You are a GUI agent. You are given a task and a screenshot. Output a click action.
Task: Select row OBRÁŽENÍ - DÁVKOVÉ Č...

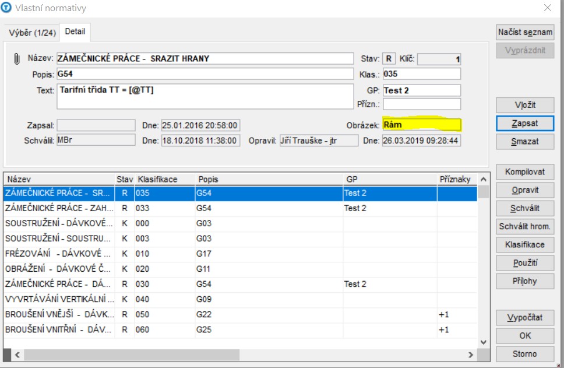point(240,269)
